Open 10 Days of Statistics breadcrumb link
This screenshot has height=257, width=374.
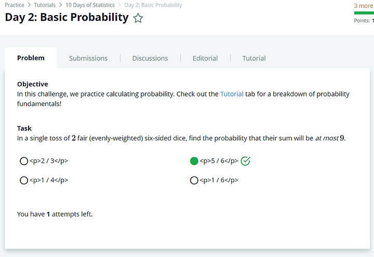point(90,5)
